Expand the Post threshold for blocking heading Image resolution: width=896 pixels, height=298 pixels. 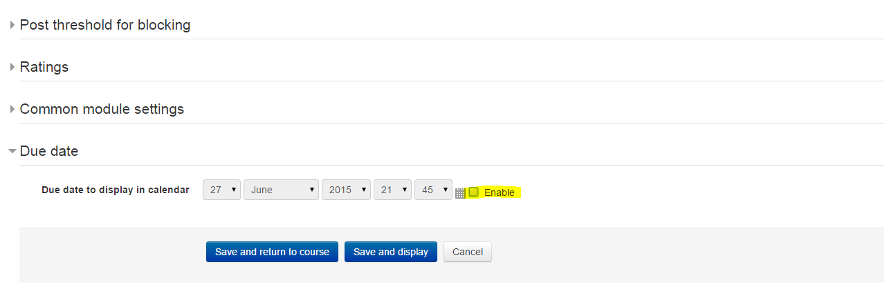click(x=105, y=26)
